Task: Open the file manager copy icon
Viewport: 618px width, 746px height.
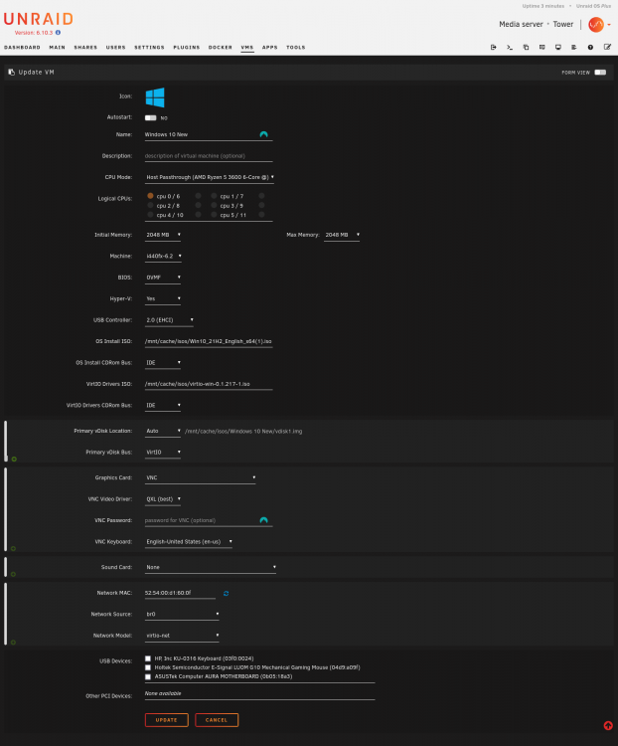Action: pos(526,47)
